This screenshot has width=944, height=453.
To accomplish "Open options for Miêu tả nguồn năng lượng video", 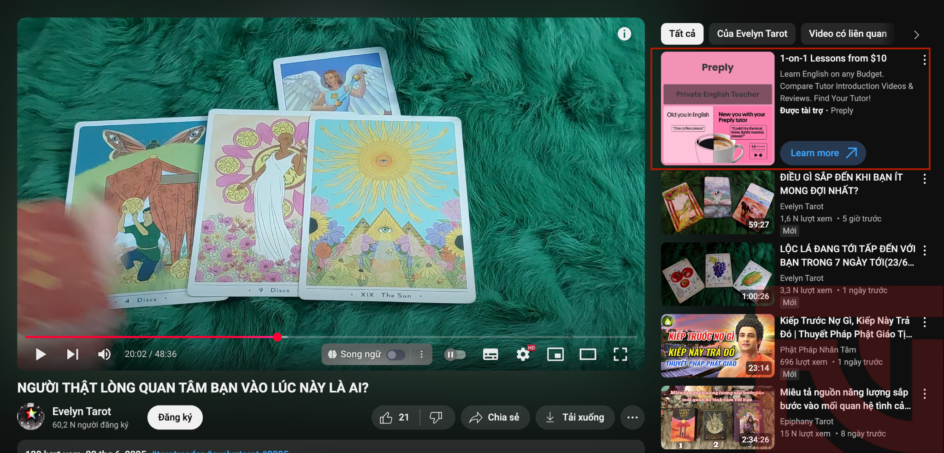I will [925, 394].
